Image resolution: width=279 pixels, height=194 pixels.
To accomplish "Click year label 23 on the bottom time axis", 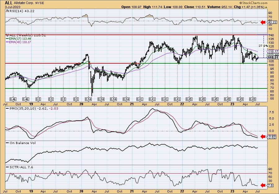I will click(232, 191).
